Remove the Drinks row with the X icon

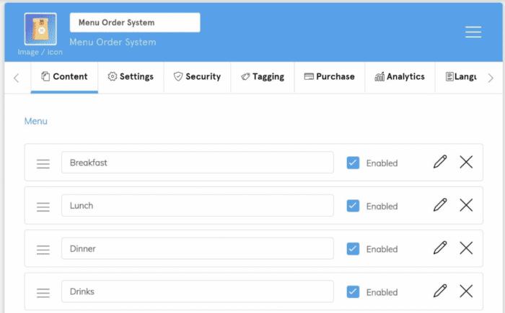tap(466, 291)
